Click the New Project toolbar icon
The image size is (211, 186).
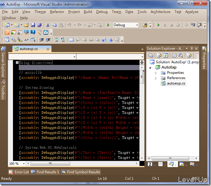7,25
